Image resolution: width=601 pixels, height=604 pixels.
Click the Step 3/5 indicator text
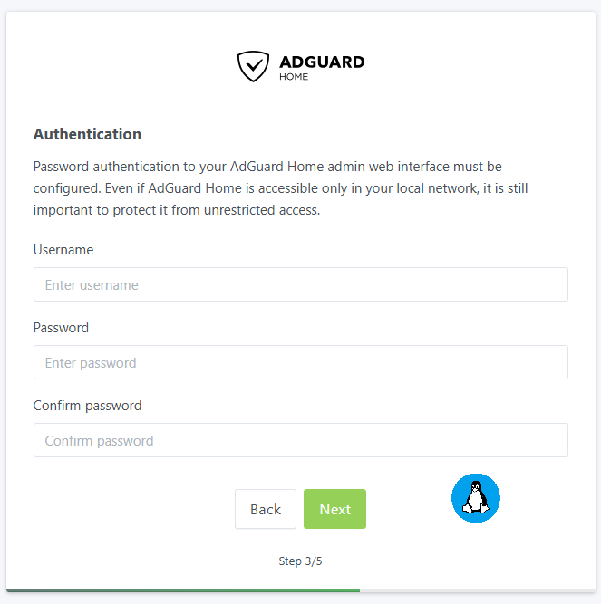300,561
